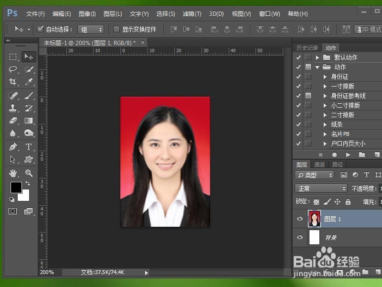The image size is (382, 287).
Task: Hide the 背景 layer visibility
Action: [299, 237]
